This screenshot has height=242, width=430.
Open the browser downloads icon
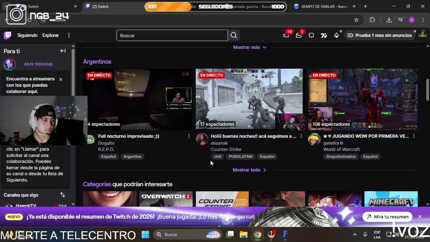coord(389,20)
